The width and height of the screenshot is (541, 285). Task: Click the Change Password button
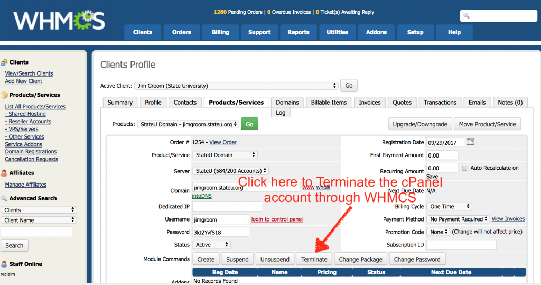pos(417,259)
